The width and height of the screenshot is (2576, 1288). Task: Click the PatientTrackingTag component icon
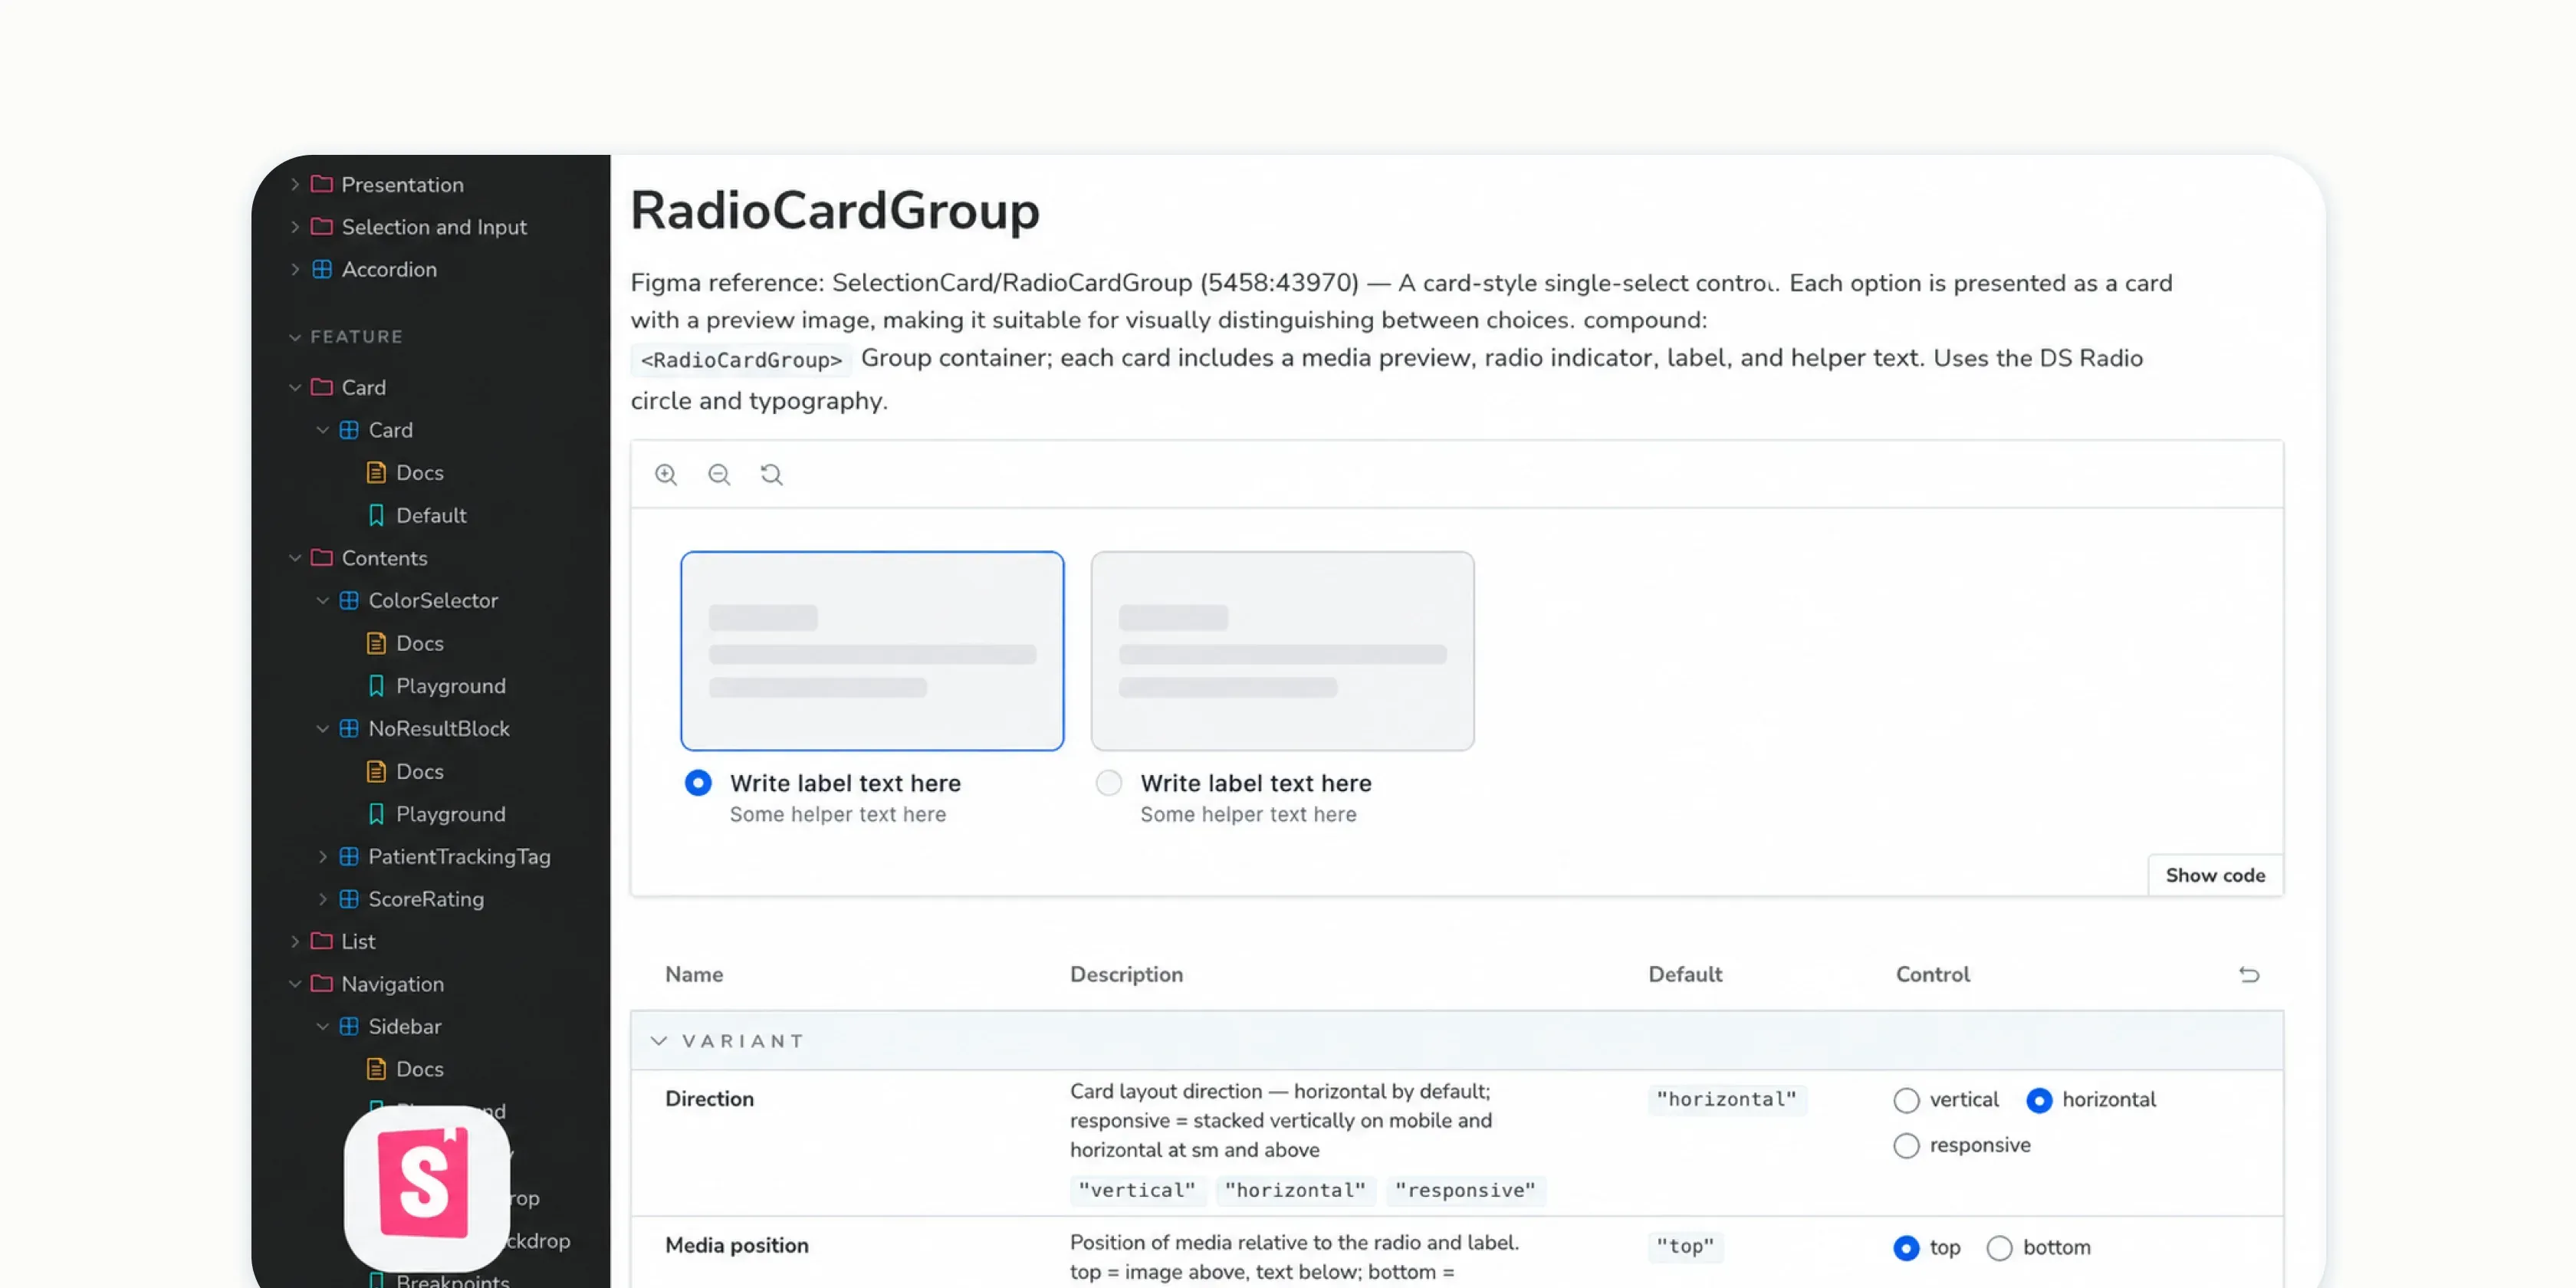349,856
